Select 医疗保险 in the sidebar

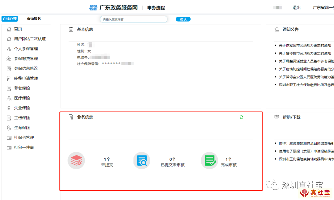coord(22,98)
